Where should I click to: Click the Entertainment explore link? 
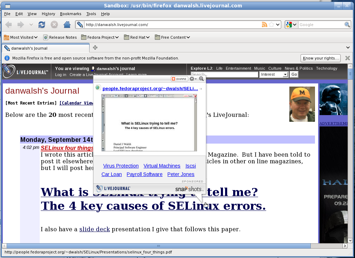(238, 68)
